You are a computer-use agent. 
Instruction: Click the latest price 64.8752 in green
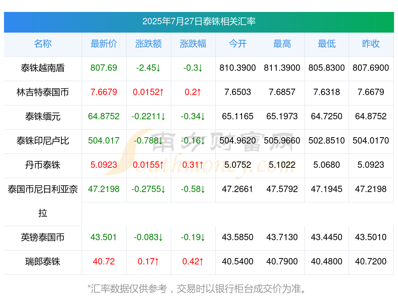104,117
